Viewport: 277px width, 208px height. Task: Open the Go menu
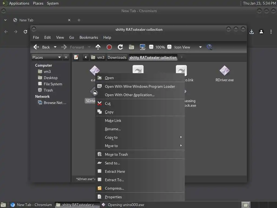(x=71, y=37)
